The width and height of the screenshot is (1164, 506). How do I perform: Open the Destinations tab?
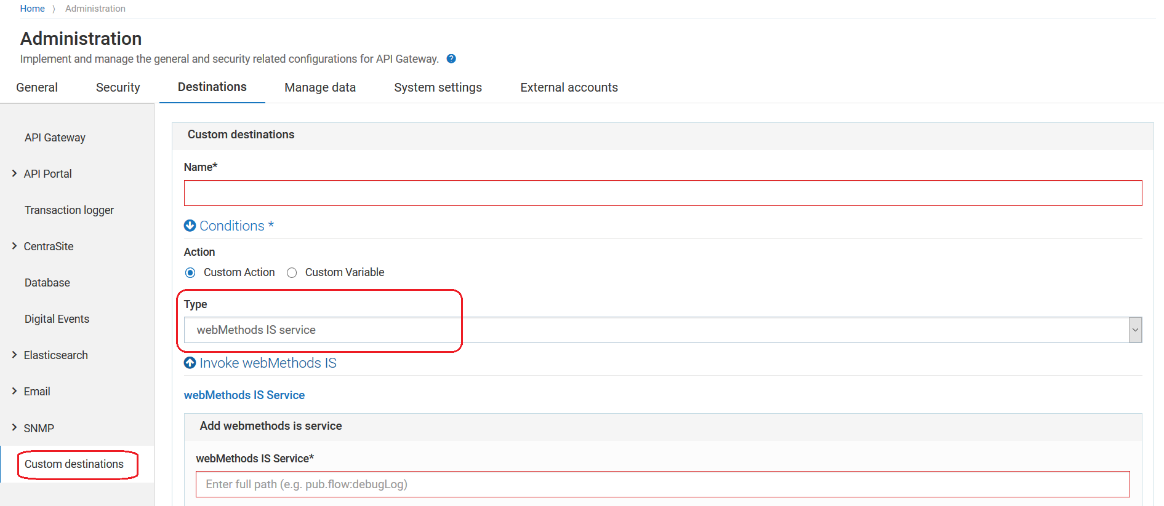pos(212,87)
